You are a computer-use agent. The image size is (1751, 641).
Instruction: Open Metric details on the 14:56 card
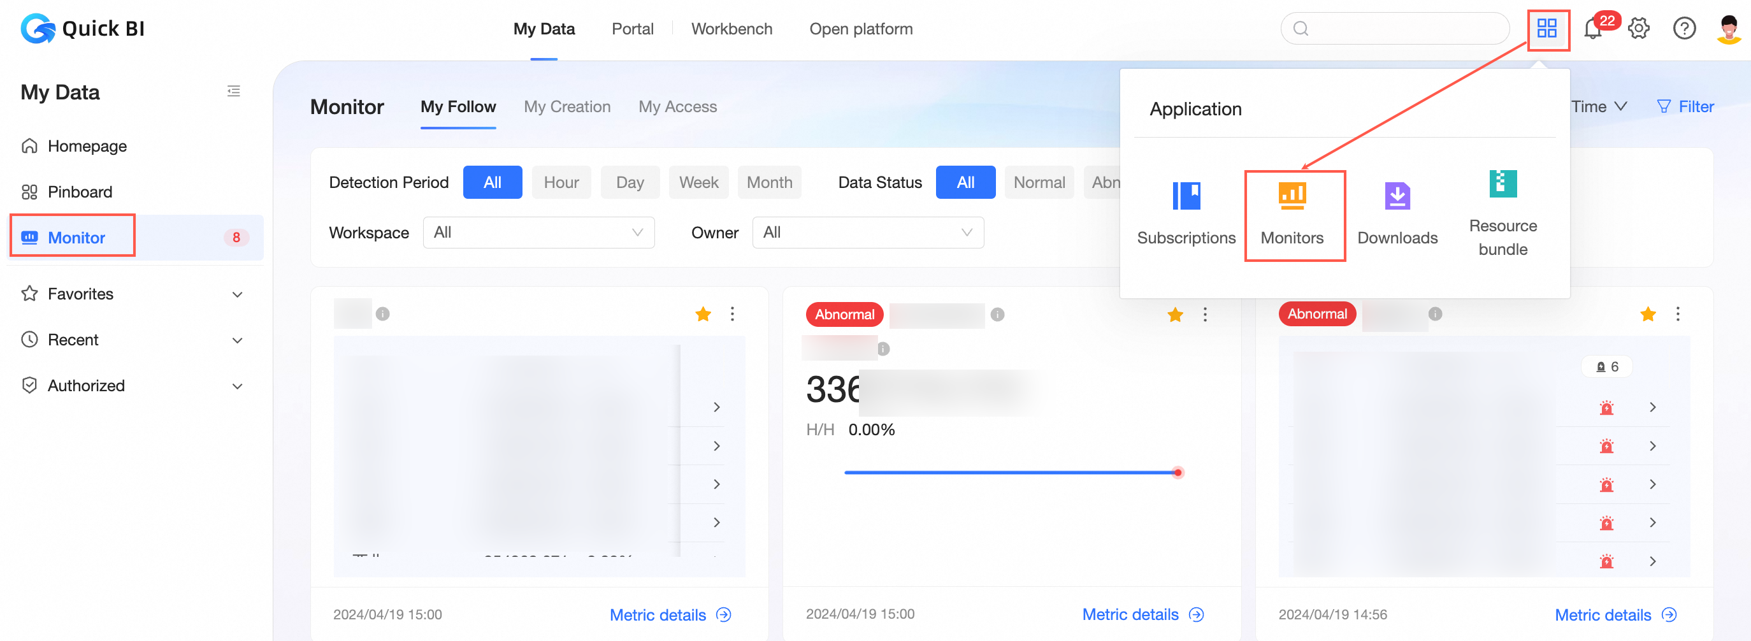[x=1615, y=614]
